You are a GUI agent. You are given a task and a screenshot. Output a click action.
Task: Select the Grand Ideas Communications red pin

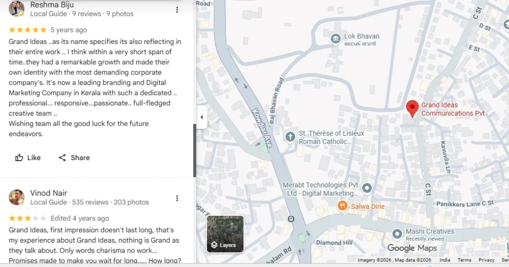point(412,108)
